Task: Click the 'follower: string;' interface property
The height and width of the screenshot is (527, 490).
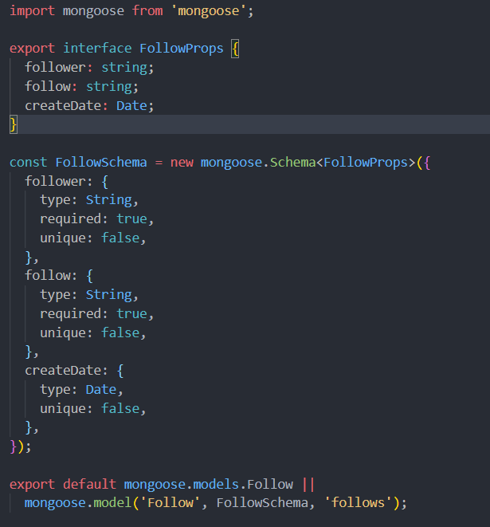Action: [89, 68]
